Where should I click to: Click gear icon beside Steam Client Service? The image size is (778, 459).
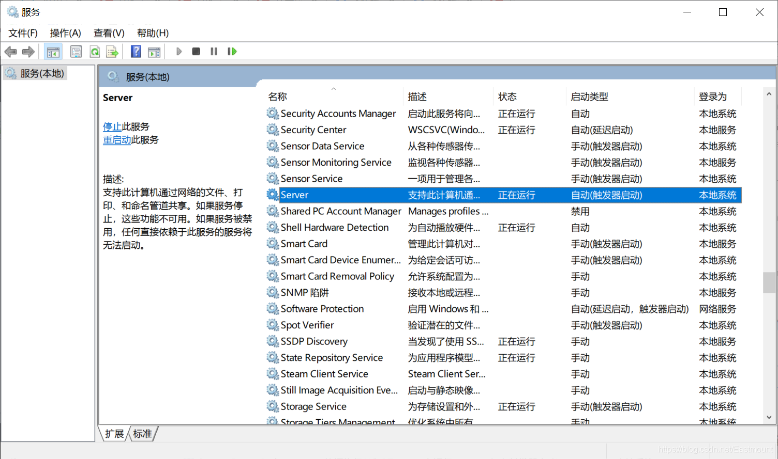(273, 374)
